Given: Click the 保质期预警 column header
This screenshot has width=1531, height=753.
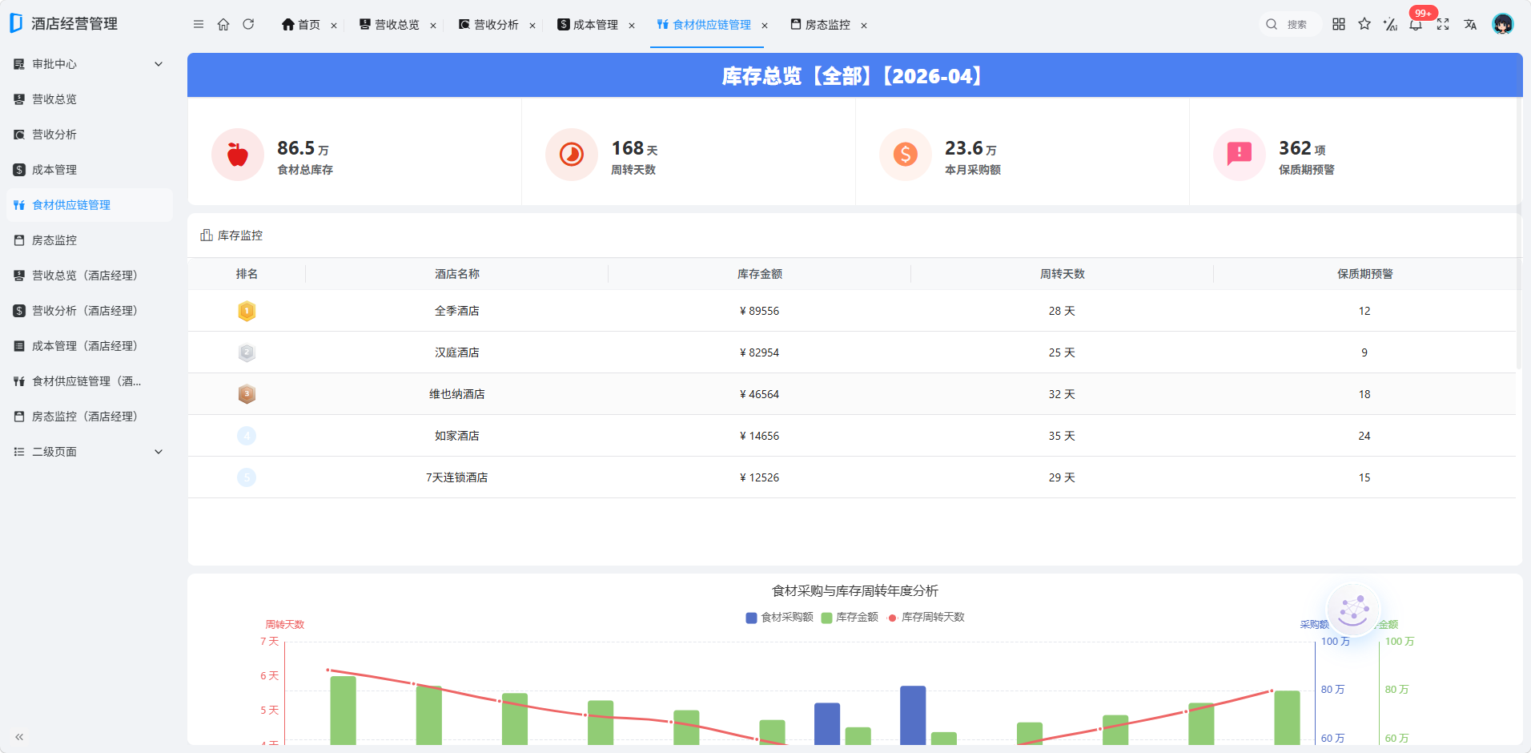Looking at the screenshot, I should coord(1365,274).
